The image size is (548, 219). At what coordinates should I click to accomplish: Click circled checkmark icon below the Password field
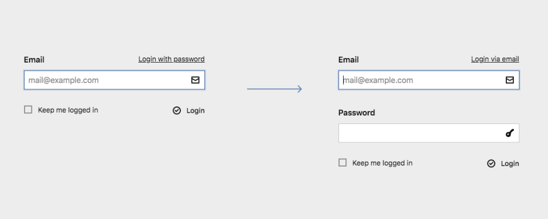tap(491, 164)
